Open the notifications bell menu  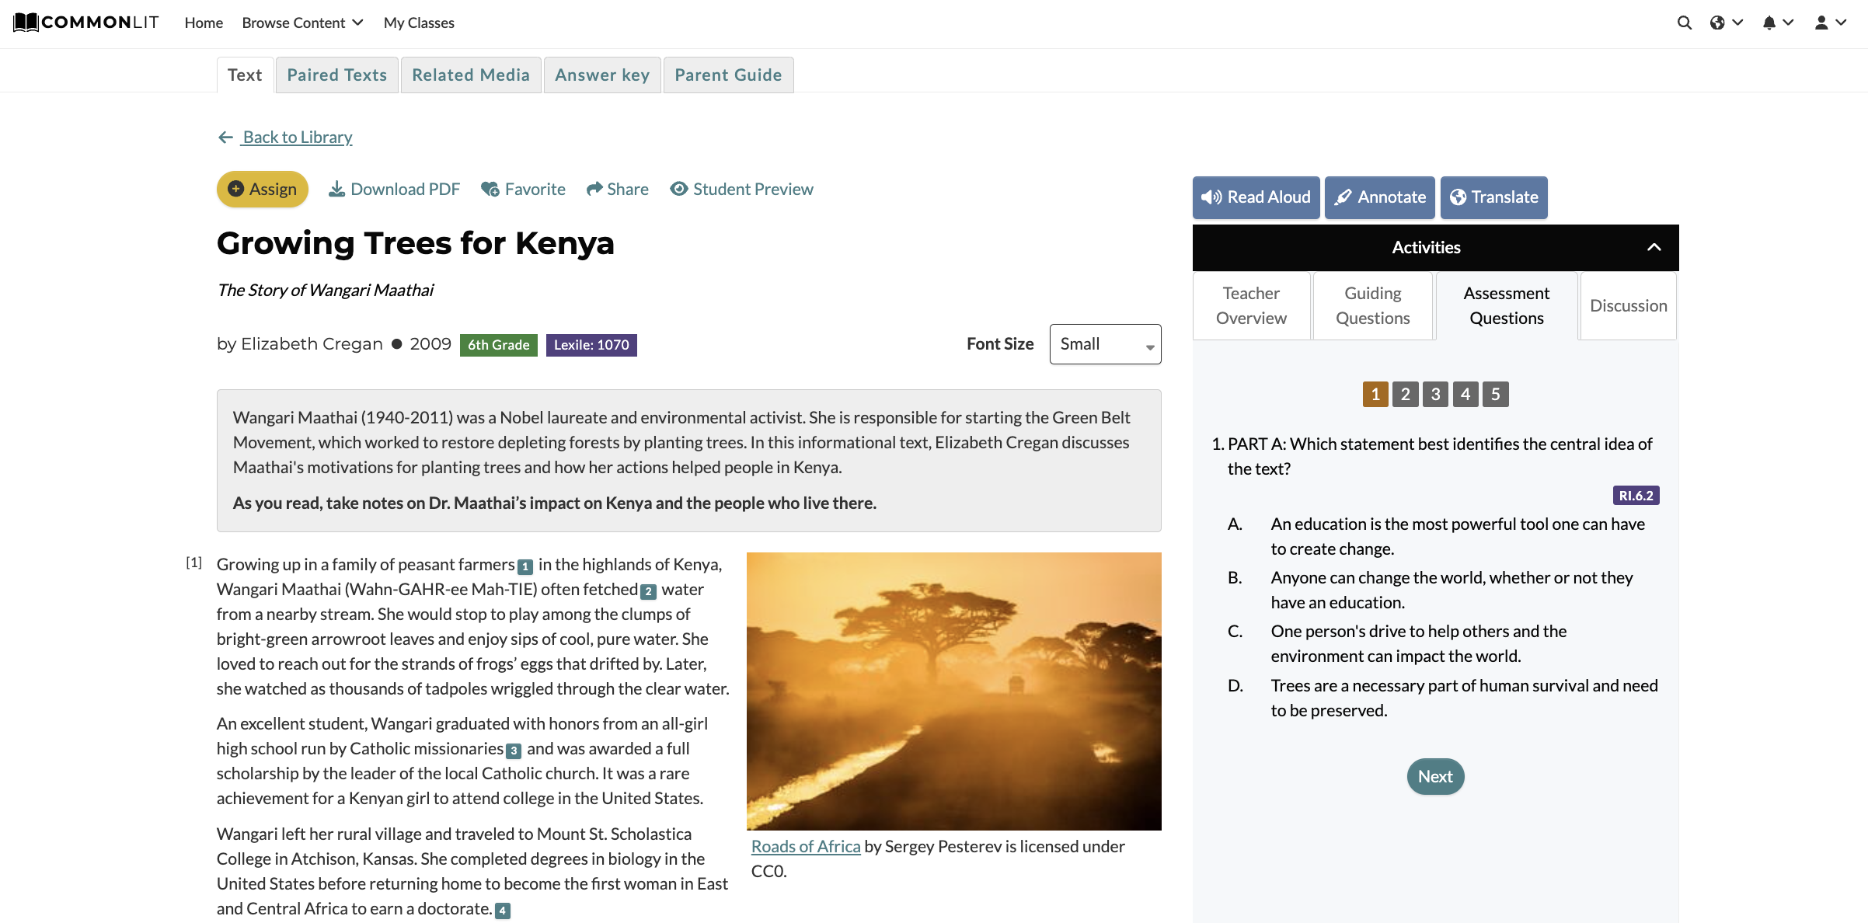pos(1778,23)
